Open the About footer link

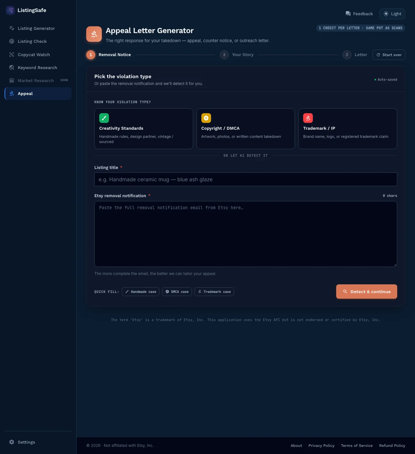[x=296, y=446]
